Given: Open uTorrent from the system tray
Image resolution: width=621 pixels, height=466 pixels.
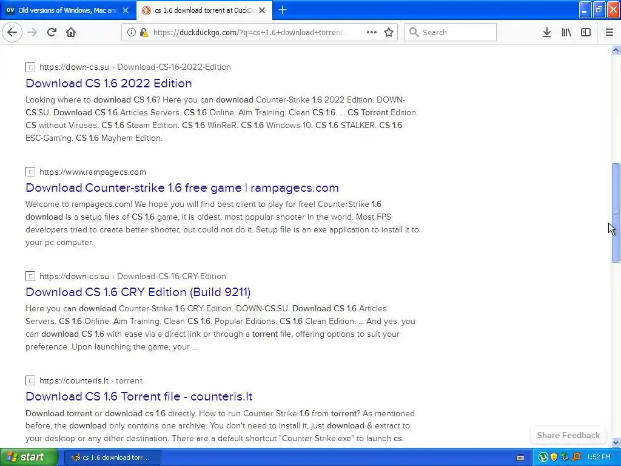Looking at the screenshot, I should (x=543, y=458).
